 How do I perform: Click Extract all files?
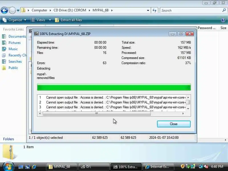point(68,20)
